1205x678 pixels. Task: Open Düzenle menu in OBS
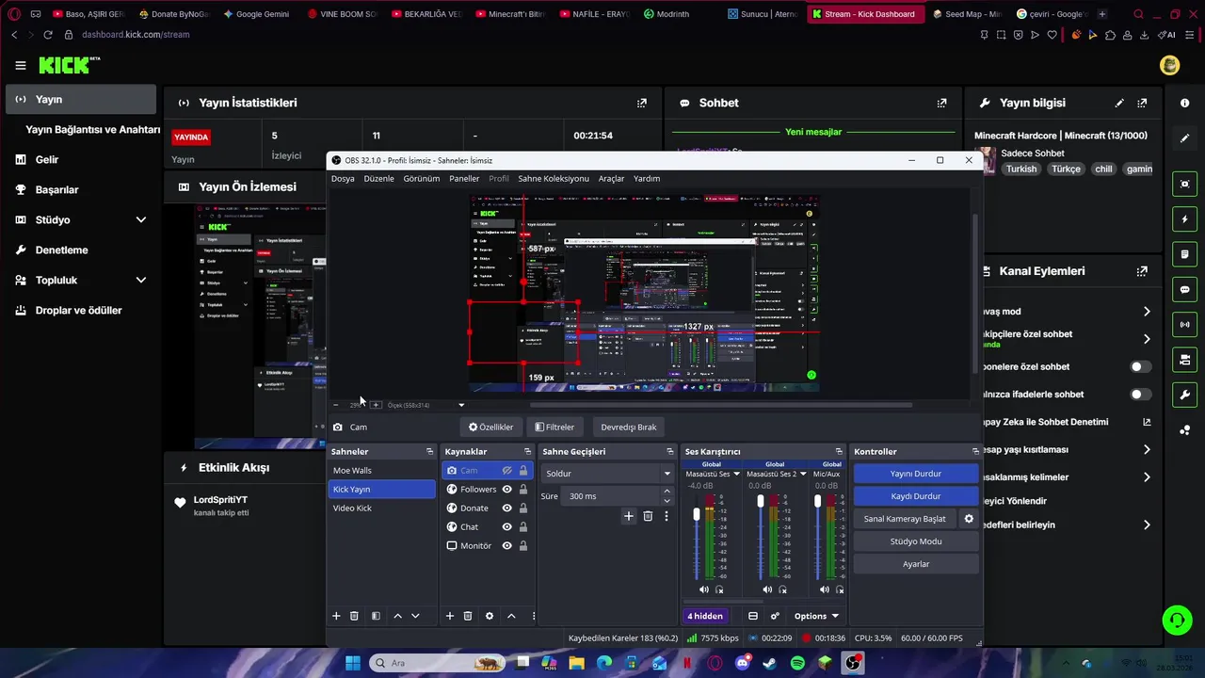pos(379,178)
